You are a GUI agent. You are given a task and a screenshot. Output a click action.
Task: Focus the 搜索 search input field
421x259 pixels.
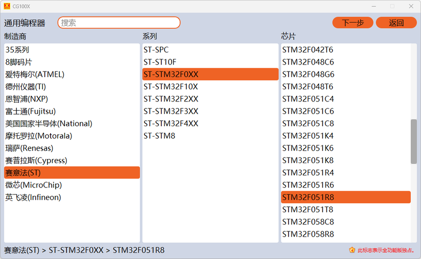(119, 22)
